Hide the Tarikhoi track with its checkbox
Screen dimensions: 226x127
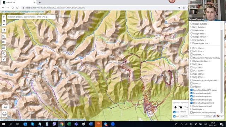pos(174,112)
